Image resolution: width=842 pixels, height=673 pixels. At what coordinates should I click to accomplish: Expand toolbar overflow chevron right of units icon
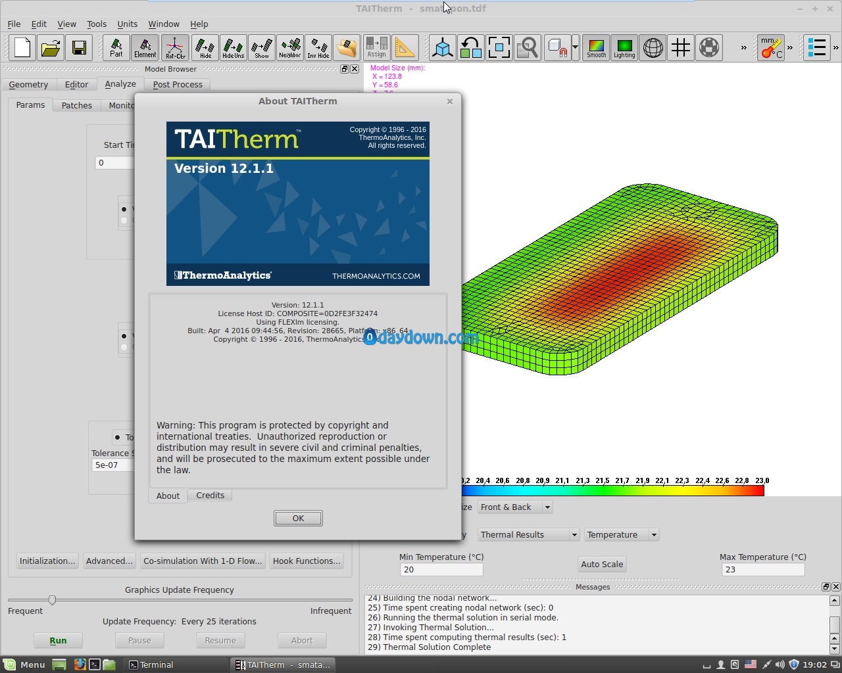coord(790,48)
